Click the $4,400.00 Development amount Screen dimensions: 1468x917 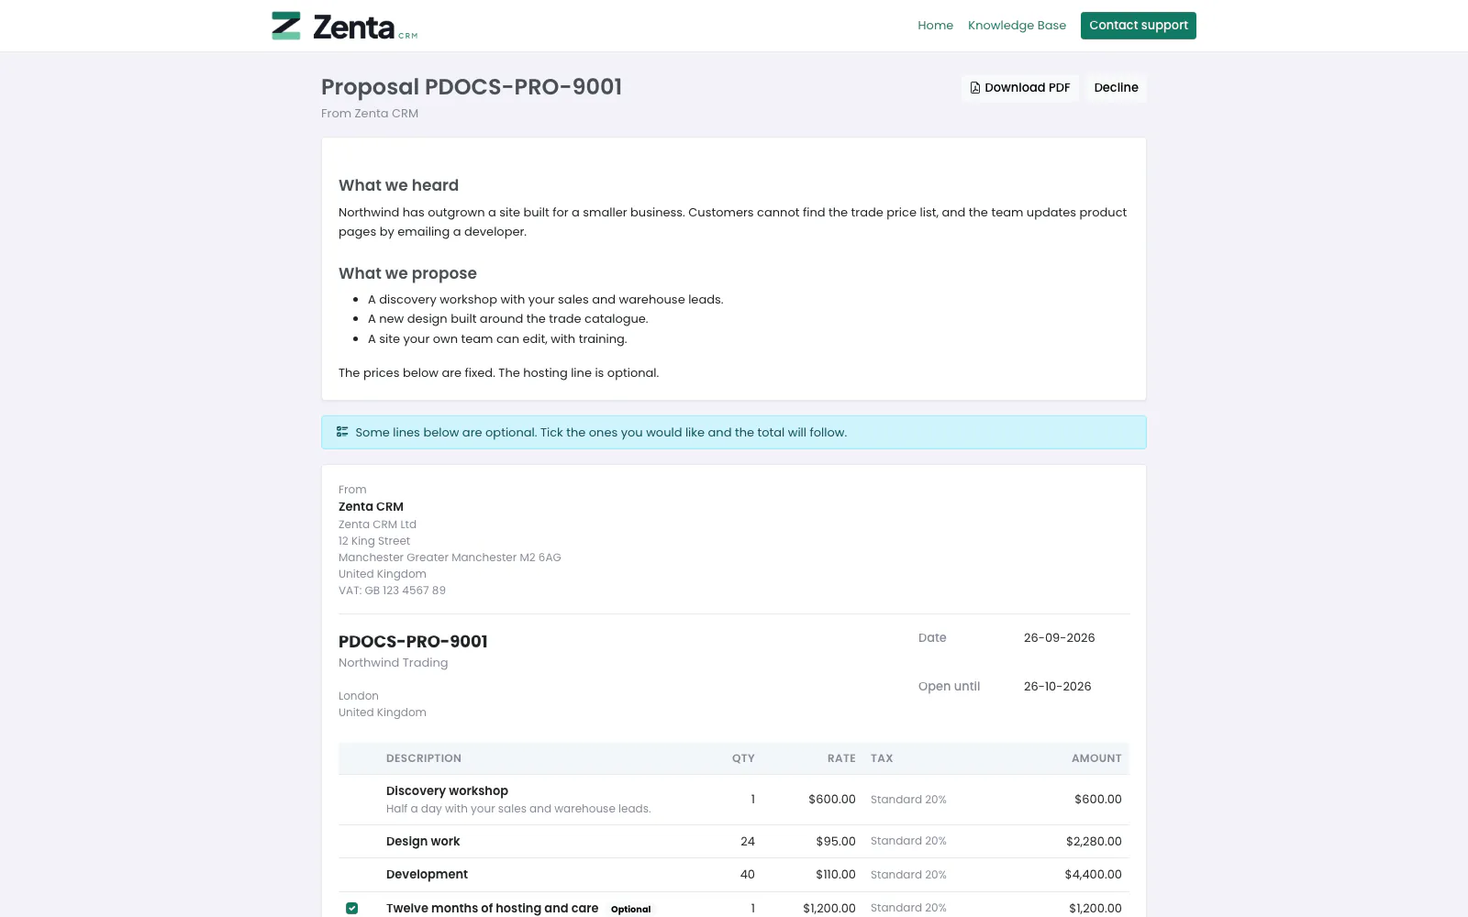pyautogui.click(x=1093, y=875)
